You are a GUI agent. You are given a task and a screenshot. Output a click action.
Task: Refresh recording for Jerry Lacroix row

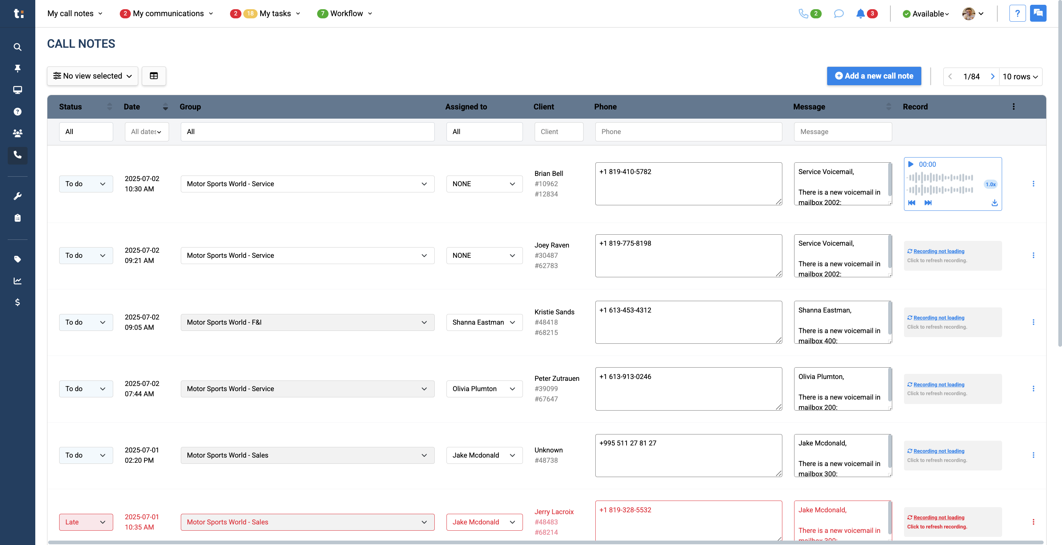(x=938, y=517)
